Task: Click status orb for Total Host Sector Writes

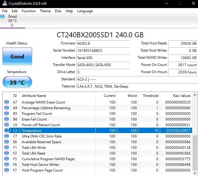Action: [7, 164]
